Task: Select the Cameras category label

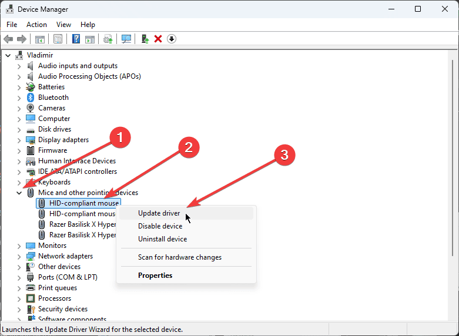Action: pyautogui.click(x=52, y=108)
